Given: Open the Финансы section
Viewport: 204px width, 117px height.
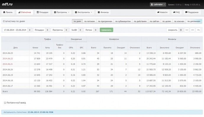Looking at the screenshot, I should pyautogui.click(x=103, y=12).
